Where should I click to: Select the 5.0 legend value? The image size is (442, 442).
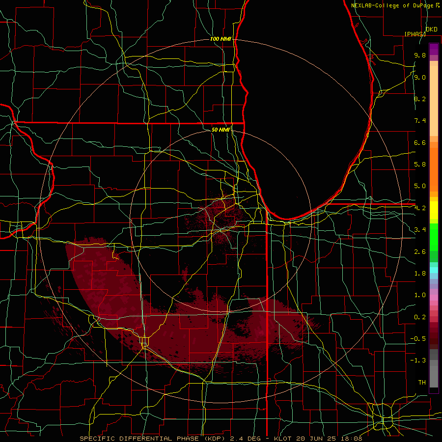420,186
